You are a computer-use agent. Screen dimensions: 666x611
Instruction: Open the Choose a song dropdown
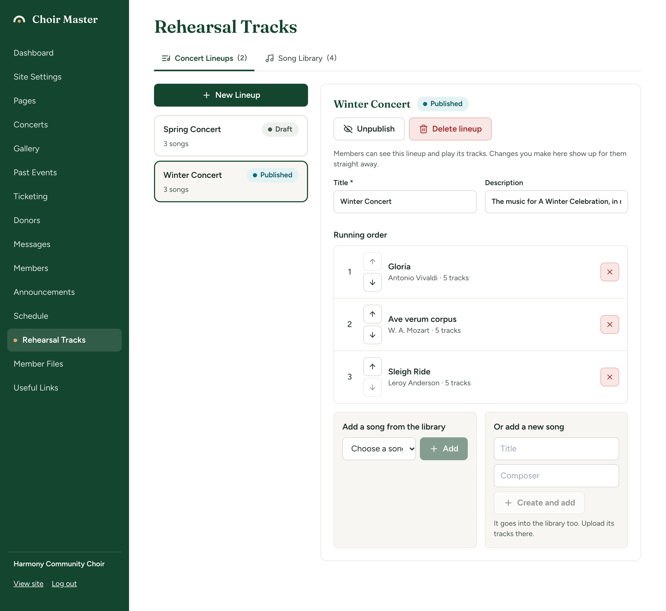[x=379, y=449]
